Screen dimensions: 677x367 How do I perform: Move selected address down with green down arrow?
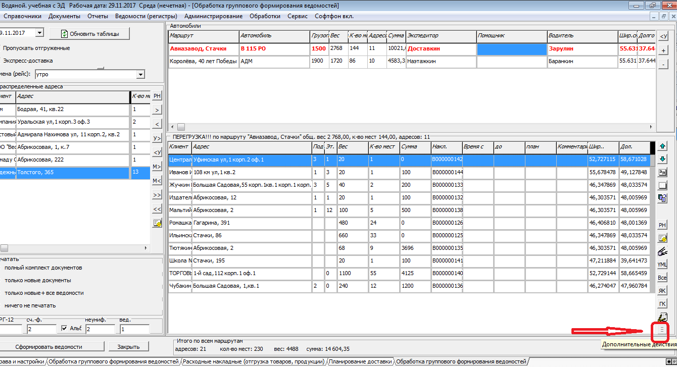[x=662, y=159]
